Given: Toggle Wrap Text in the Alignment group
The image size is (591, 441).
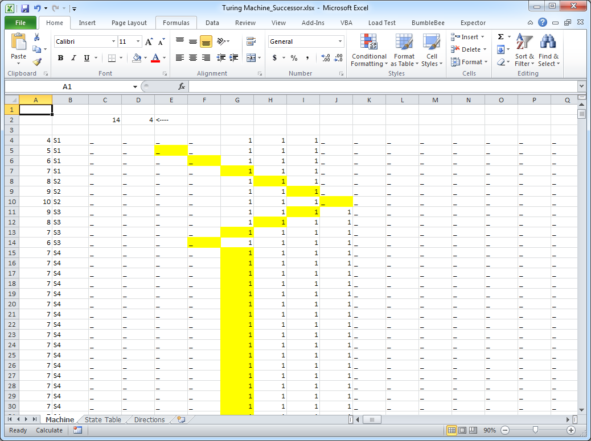Looking at the screenshot, I should click(x=250, y=41).
